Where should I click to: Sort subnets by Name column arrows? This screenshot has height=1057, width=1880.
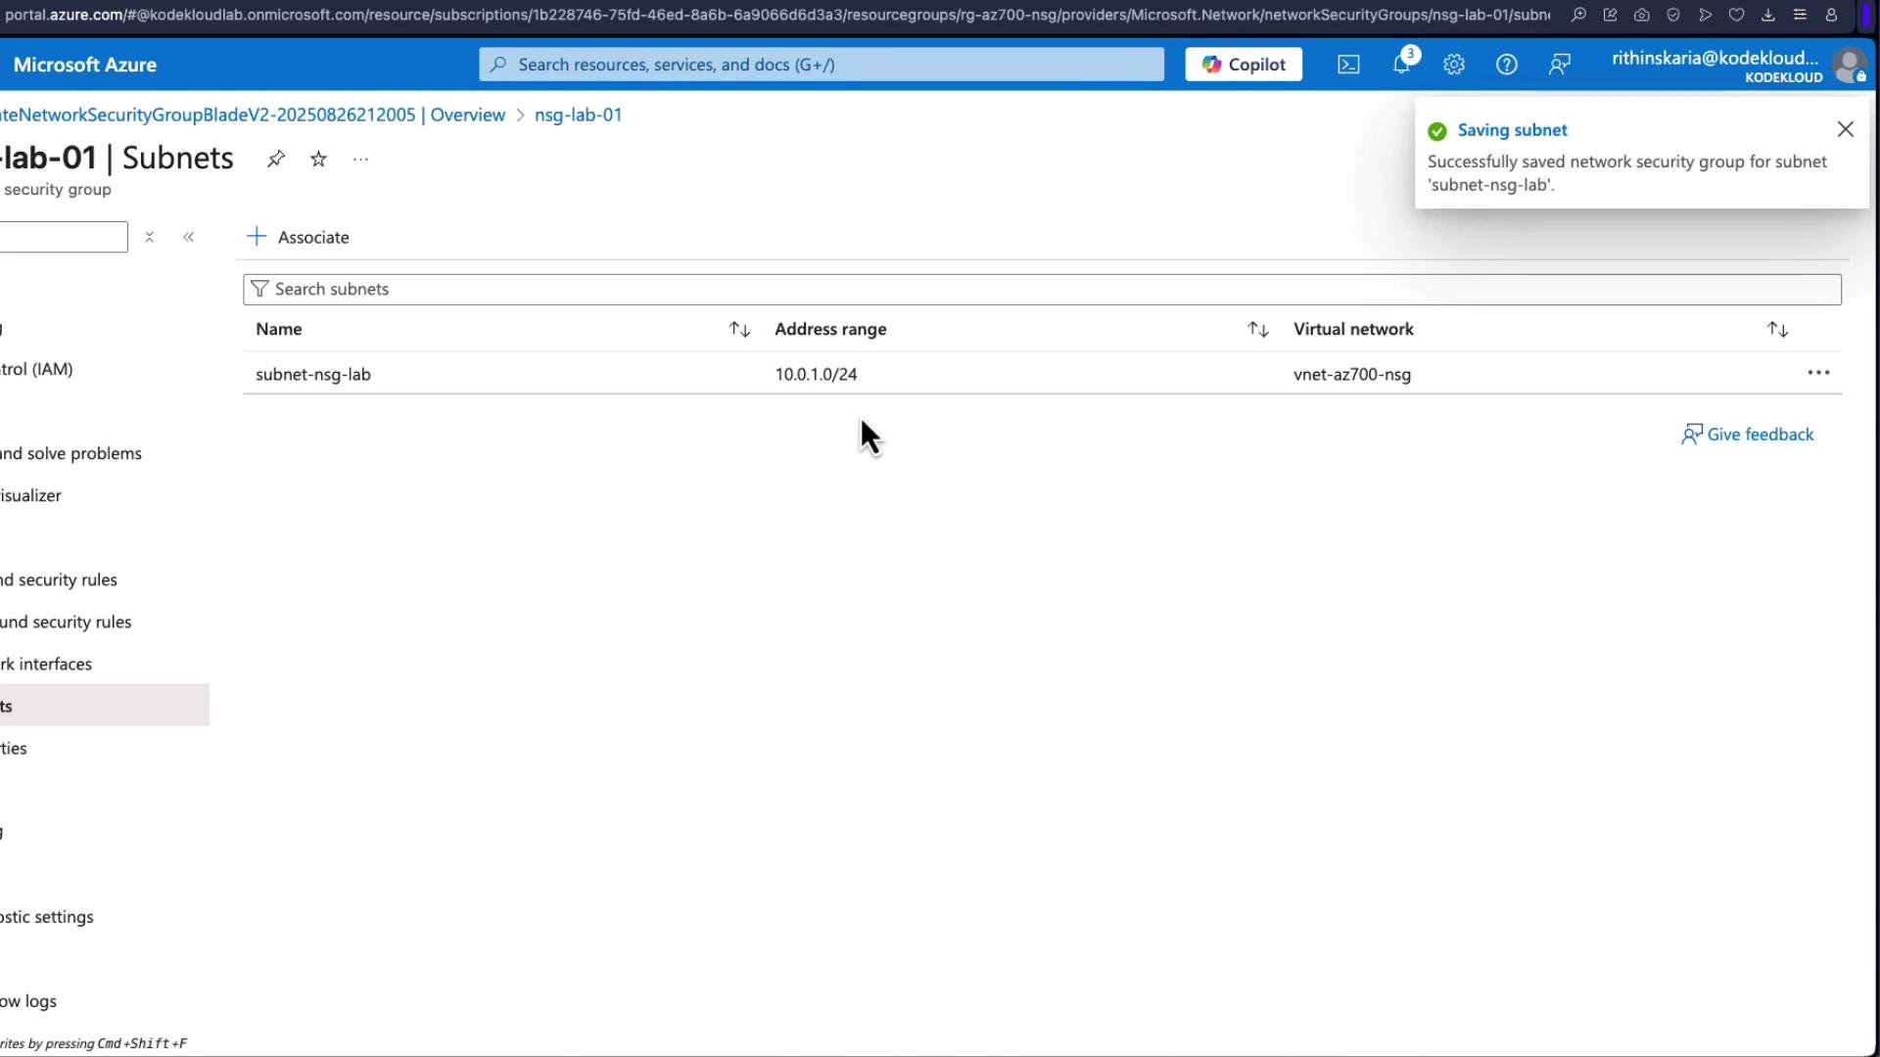click(739, 330)
